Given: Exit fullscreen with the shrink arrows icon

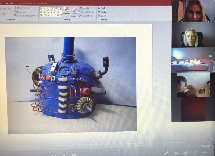Looking at the screenshot, I should click(x=195, y=153).
